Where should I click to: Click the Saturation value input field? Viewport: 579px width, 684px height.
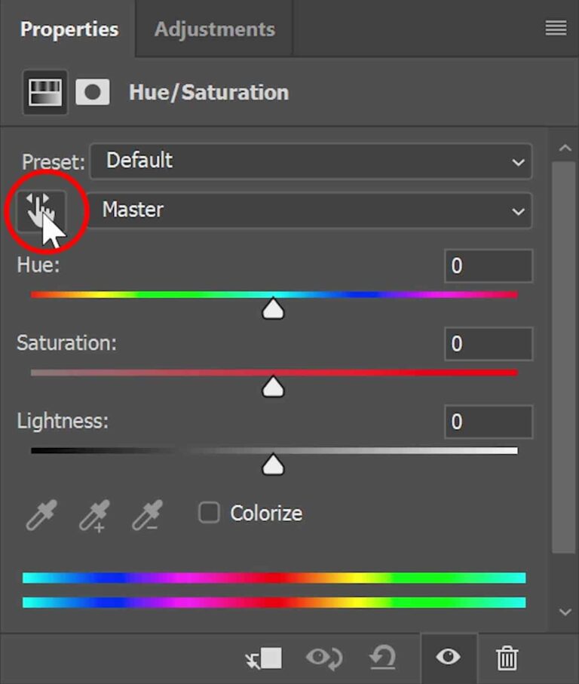pos(488,345)
